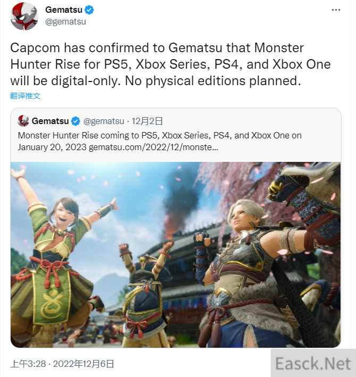The width and height of the screenshot is (356, 377).
Task: Click @gematsu handle in quoted tweet
Action: (x=104, y=121)
